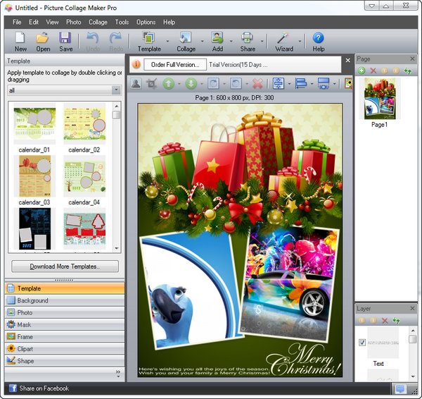Add a page with green plus icon
The image size is (422, 399).
(x=362, y=70)
